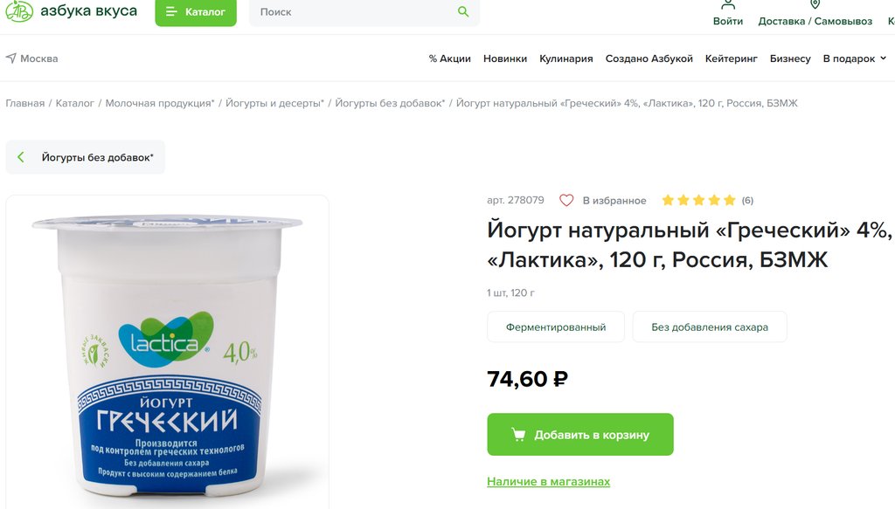895x509 pixels.
Task: Click the Войти user profile icon
Action: pyautogui.click(x=728, y=4)
